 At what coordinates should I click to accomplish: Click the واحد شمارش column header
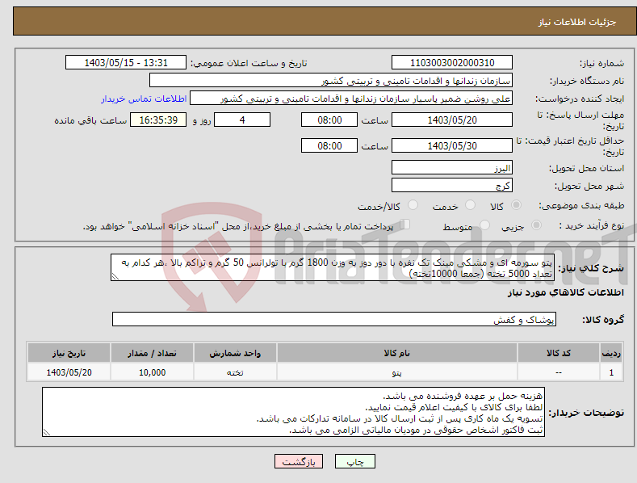[235, 353]
